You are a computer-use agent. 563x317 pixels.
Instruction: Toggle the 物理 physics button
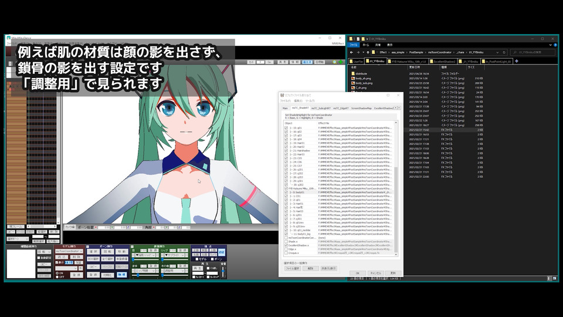122,275
